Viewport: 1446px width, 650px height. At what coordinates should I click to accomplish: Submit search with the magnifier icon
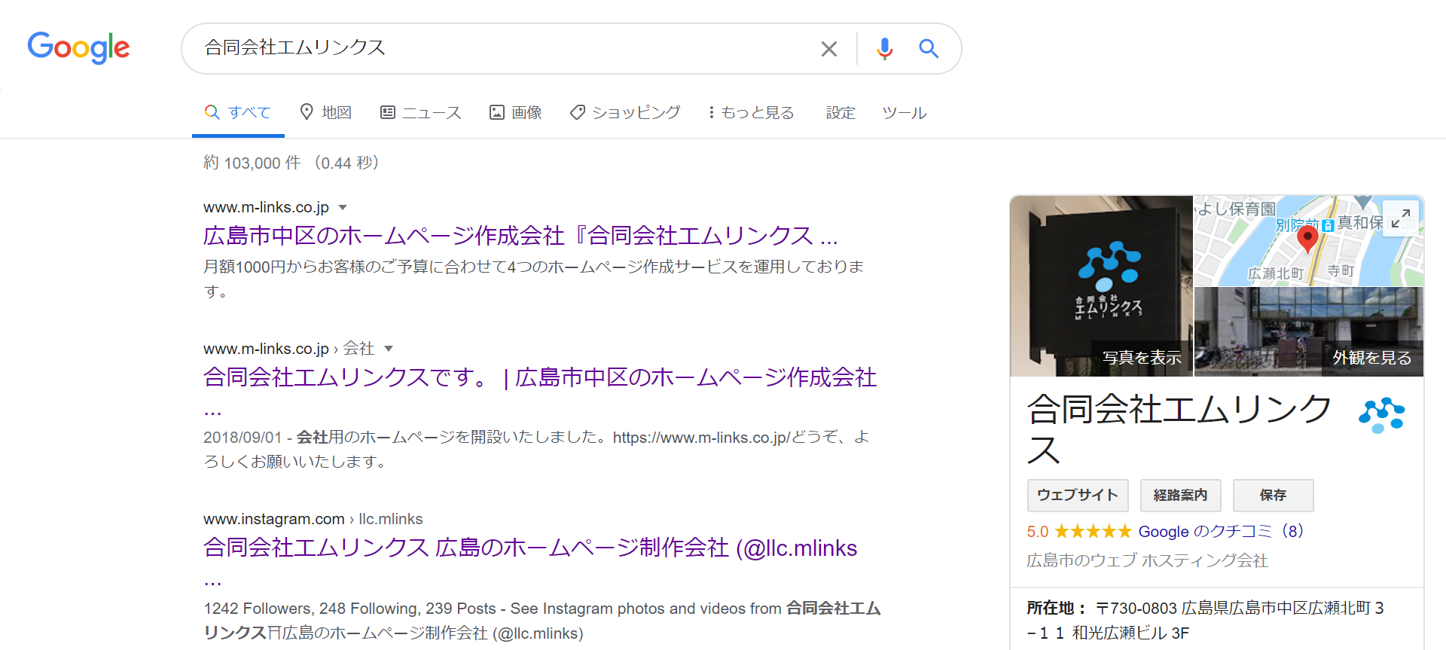tap(929, 49)
